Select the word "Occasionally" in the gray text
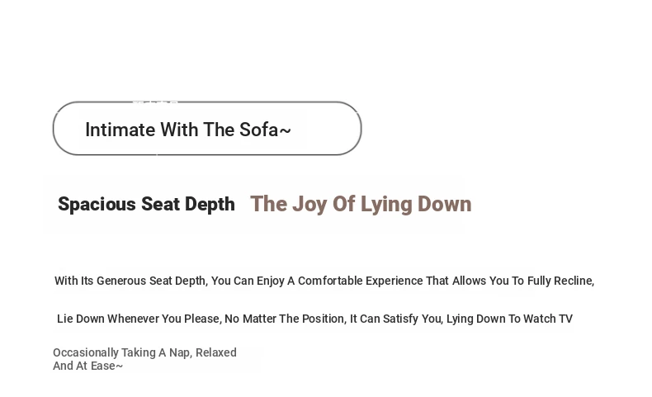652x397 pixels. pos(86,352)
